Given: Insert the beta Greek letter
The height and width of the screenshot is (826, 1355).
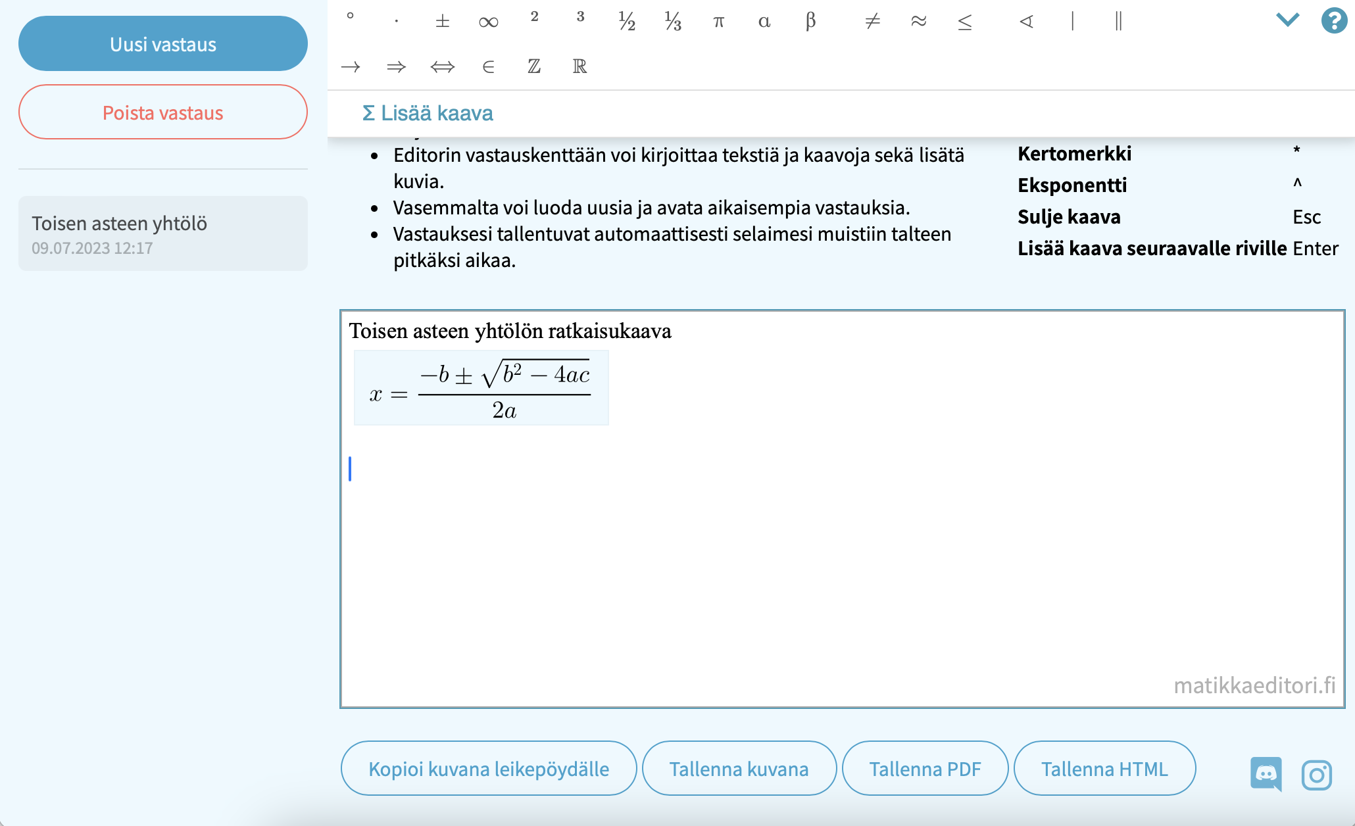Looking at the screenshot, I should pos(810,22).
